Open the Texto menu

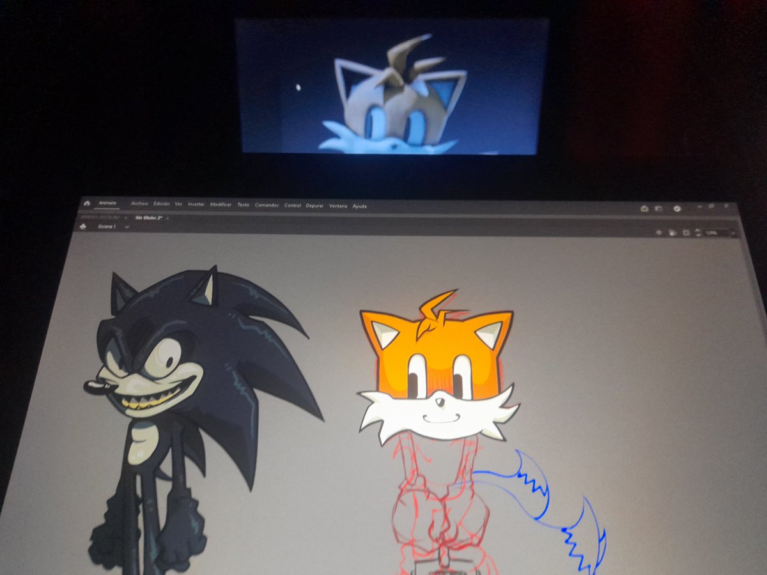(243, 204)
